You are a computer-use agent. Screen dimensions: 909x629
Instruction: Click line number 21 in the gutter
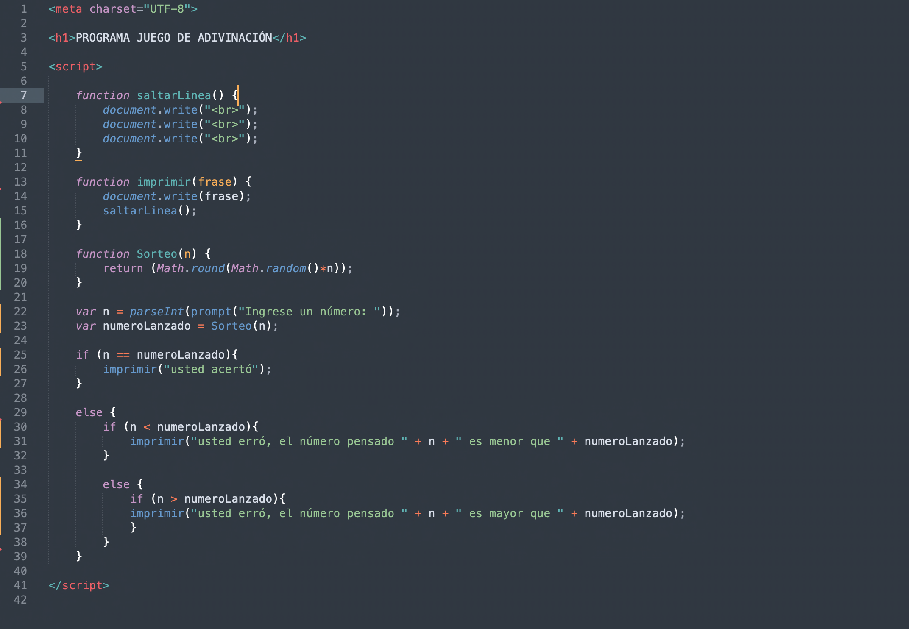coord(20,297)
